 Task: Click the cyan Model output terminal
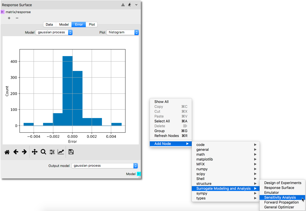click(x=139, y=174)
